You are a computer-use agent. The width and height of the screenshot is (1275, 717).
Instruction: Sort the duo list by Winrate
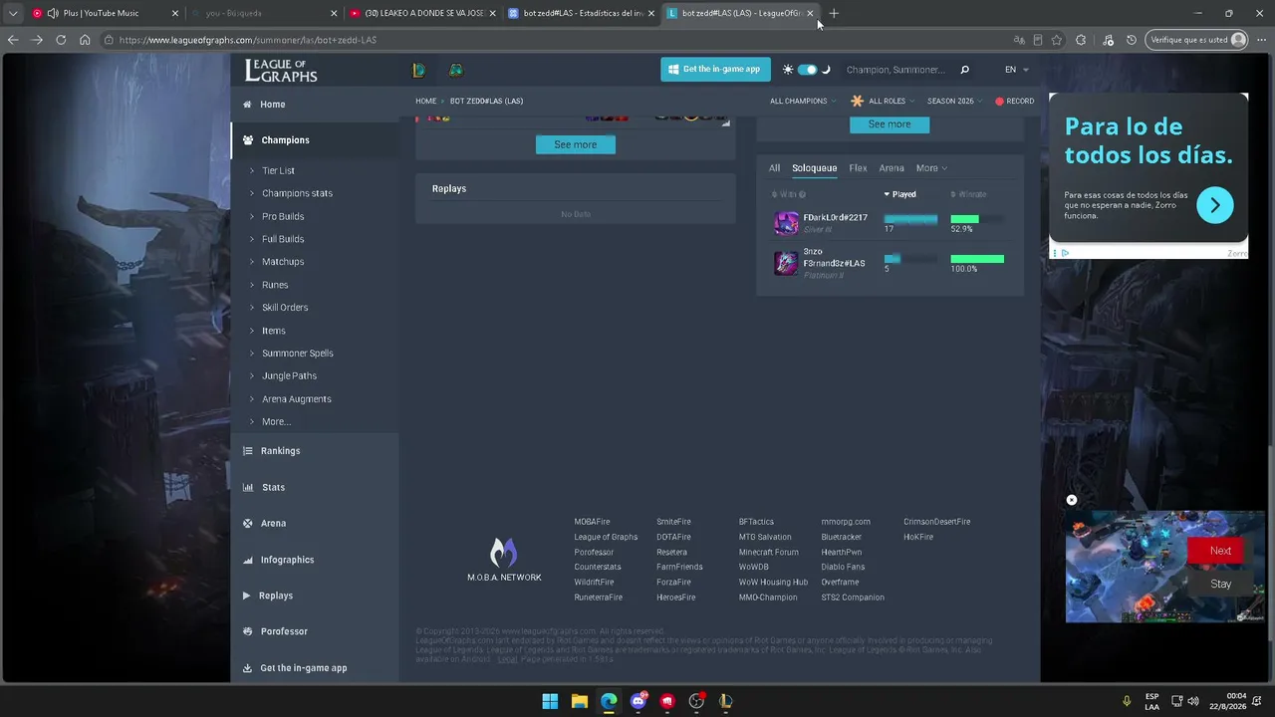(x=968, y=194)
